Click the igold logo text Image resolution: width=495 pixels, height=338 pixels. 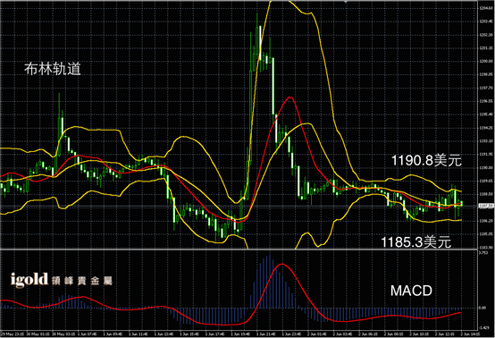pyautogui.click(x=29, y=280)
